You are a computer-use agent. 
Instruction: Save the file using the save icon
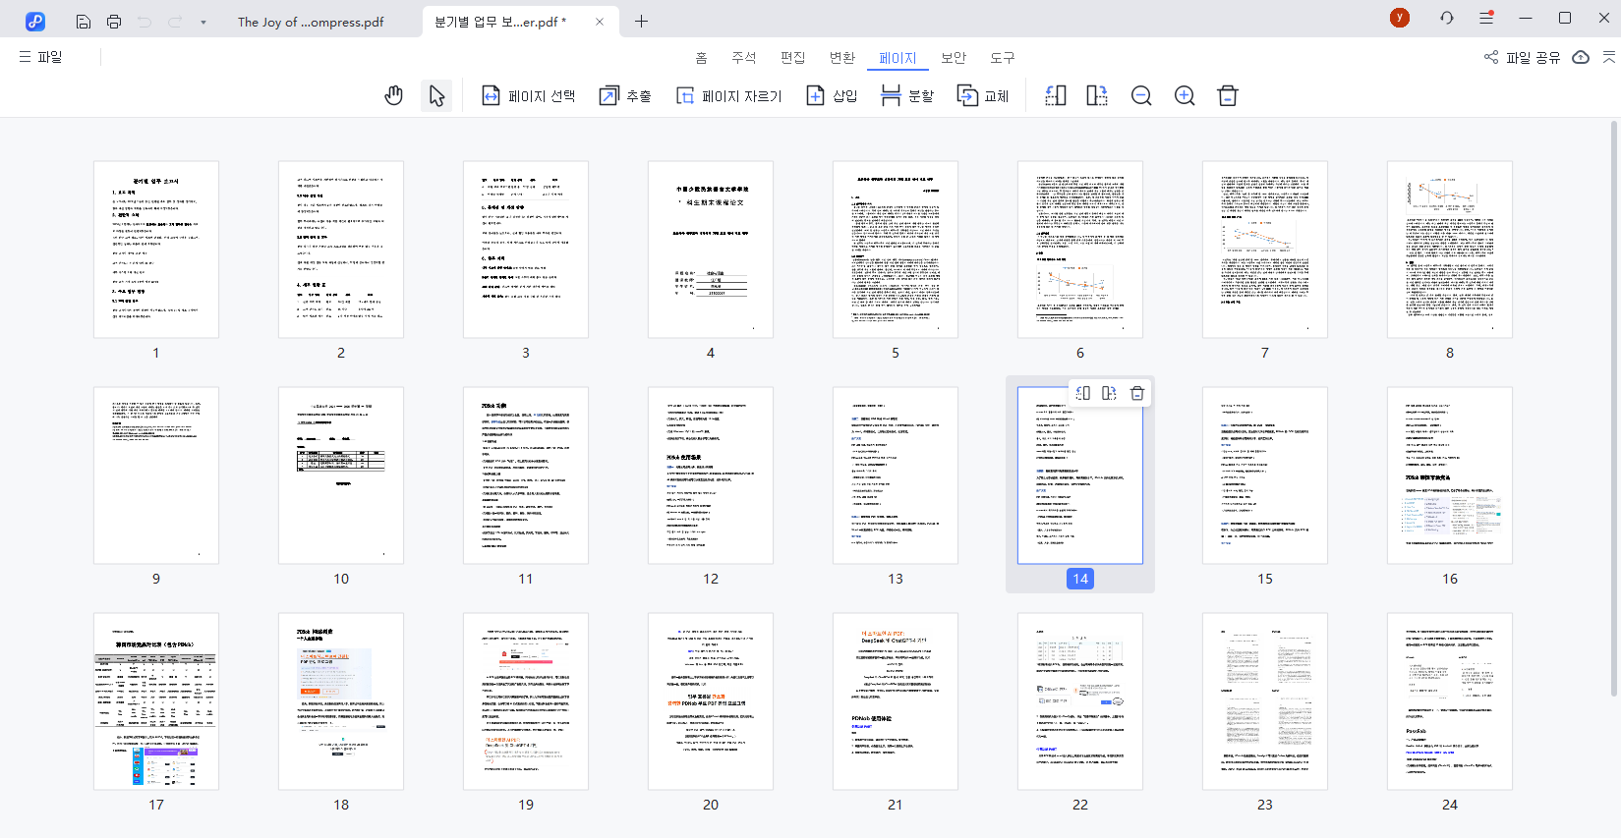point(84,22)
